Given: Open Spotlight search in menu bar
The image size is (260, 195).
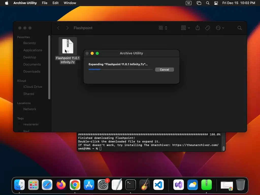Looking at the screenshot, I should [x=208, y=3].
